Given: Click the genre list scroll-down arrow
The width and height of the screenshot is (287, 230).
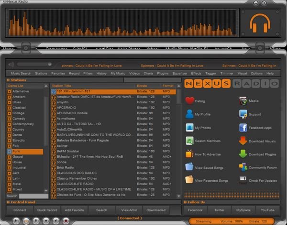Looking at the screenshot, I should click(46, 190).
